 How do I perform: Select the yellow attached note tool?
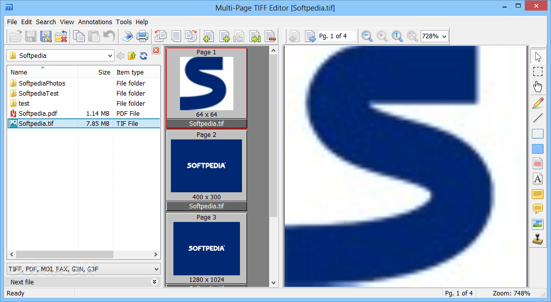pos(538,194)
